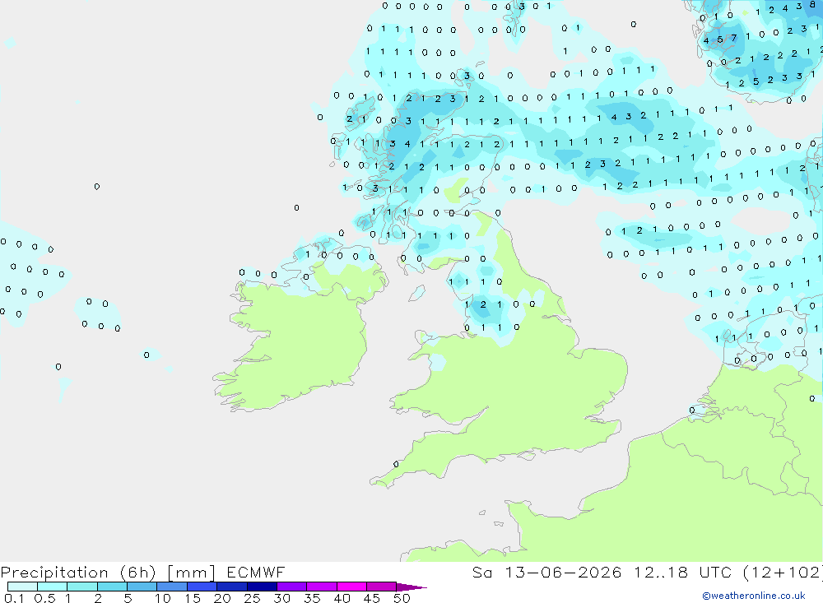Pick the 5–10 mm legend color swatch
The image size is (823, 603).
142,587
